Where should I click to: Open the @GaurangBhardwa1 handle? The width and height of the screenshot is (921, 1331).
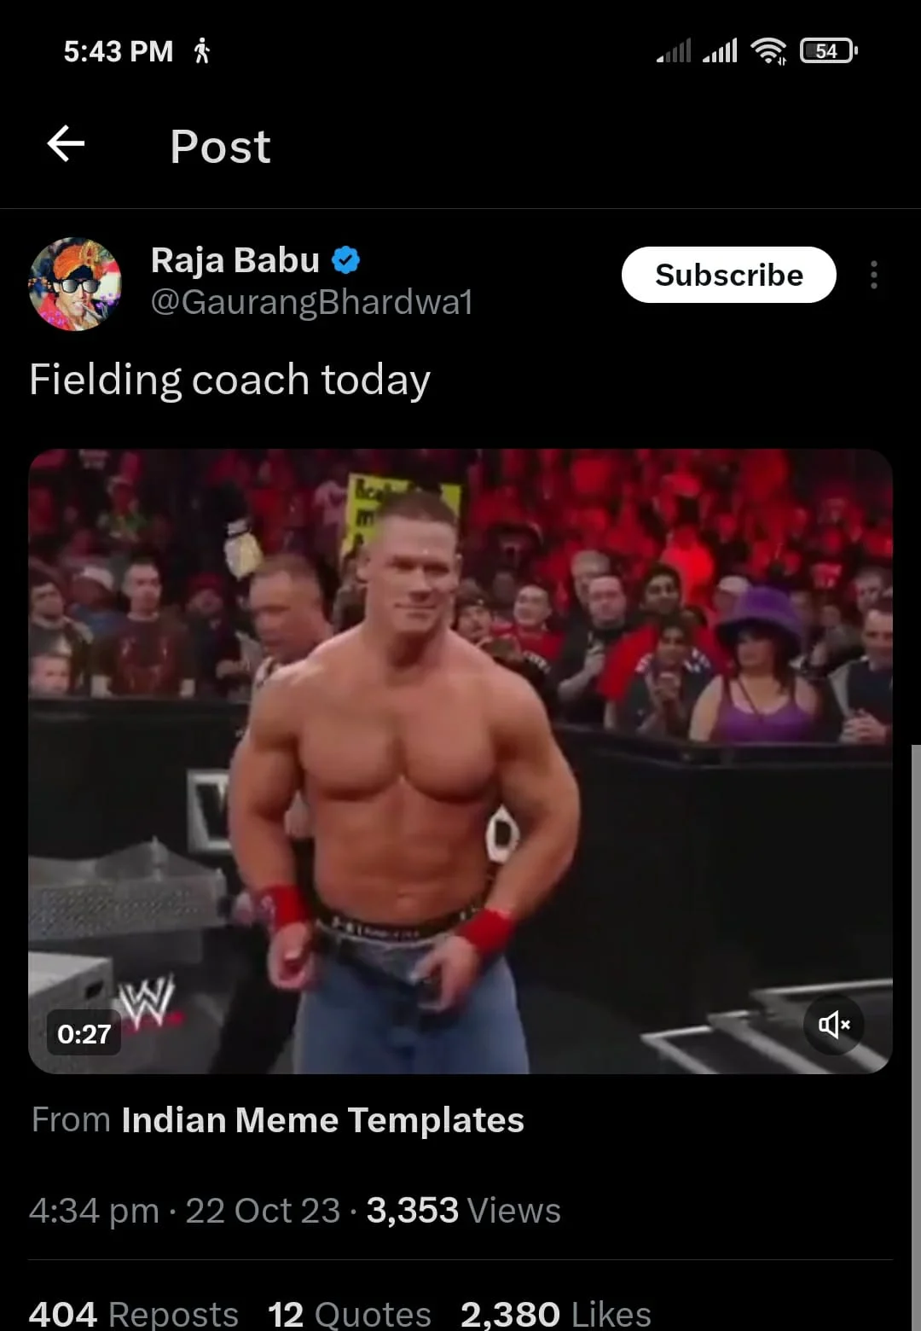coord(311,302)
